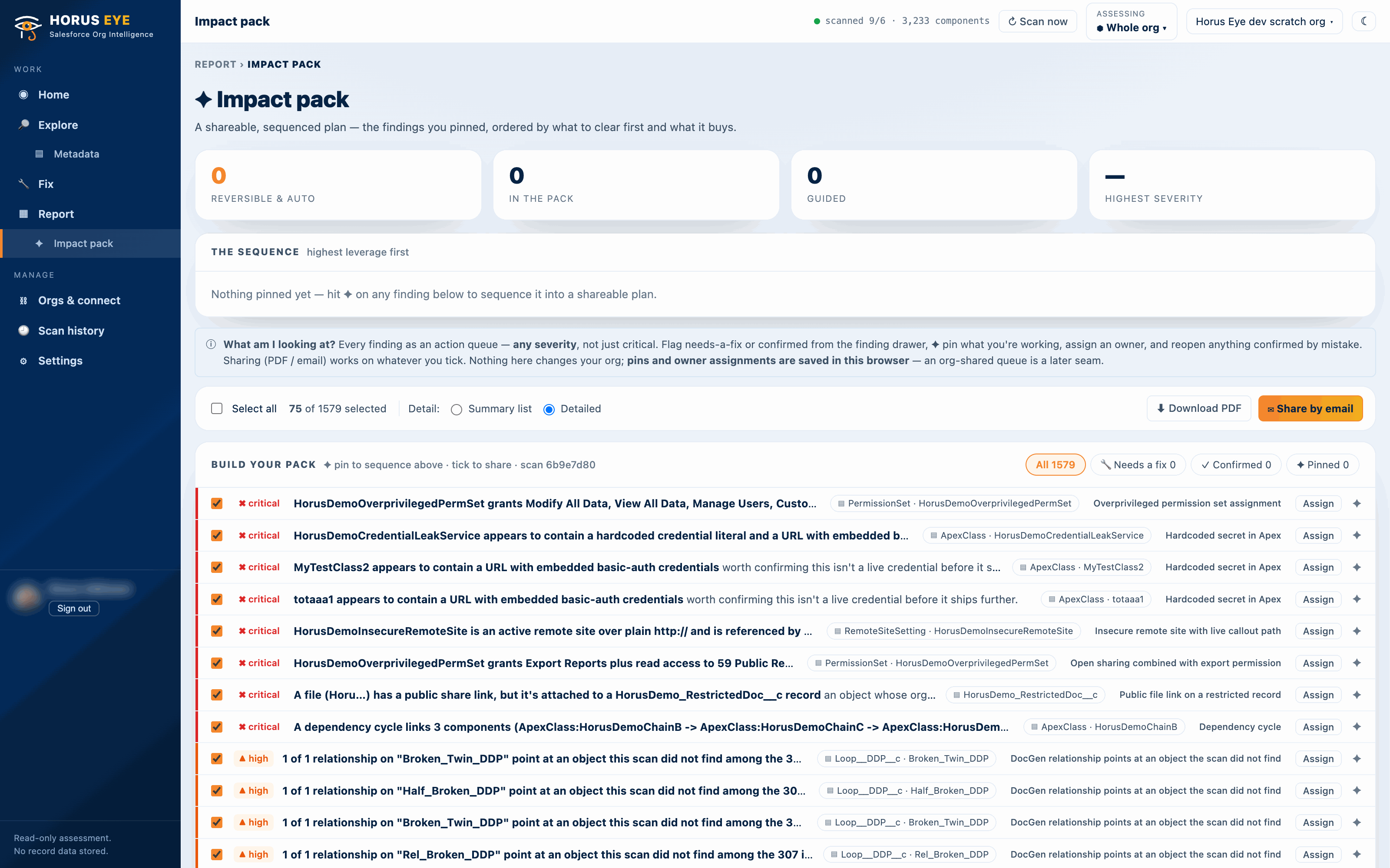1390x868 pixels.
Task: Untick the HorusDemoCredentialLeakService row checkbox
Action: [x=217, y=536]
